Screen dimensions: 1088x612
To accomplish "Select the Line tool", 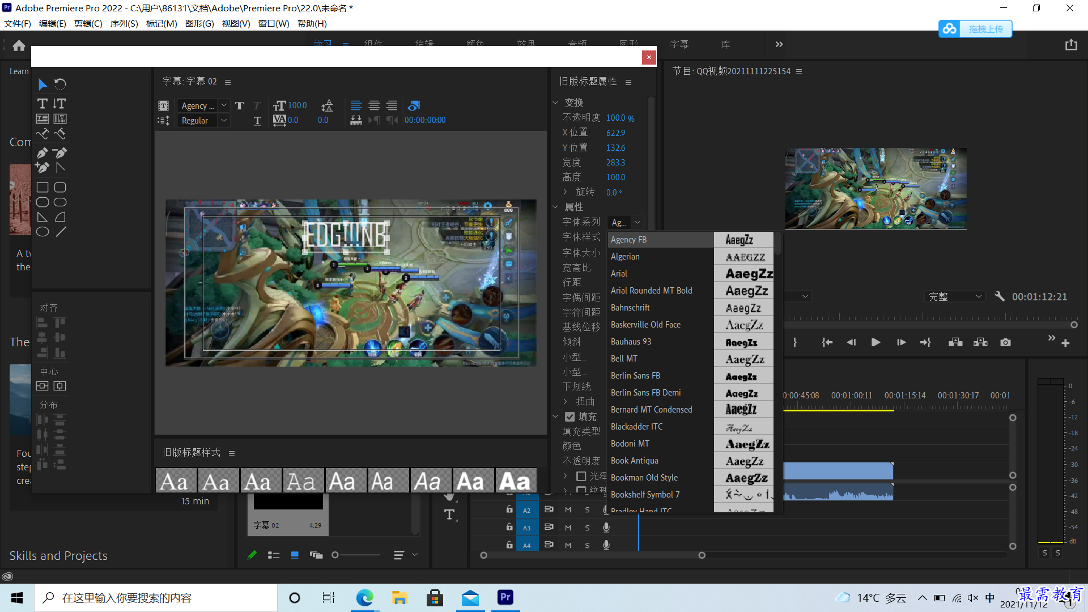I will click(x=61, y=232).
